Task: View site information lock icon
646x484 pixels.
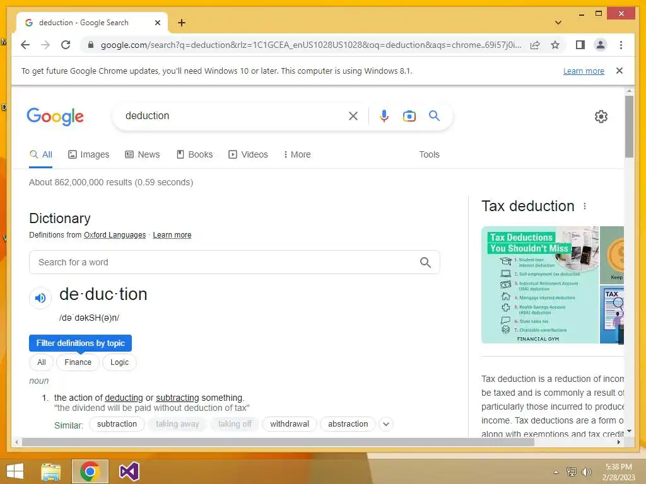Action: [x=91, y=45]
